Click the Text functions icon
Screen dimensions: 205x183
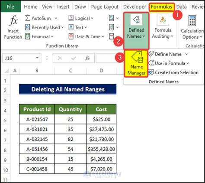point(71,27)
